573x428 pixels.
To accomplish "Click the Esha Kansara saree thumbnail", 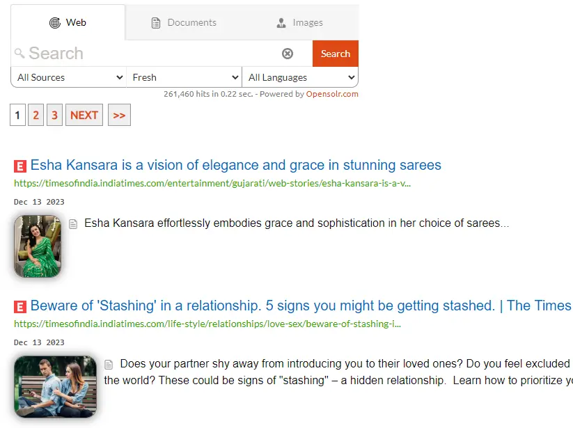I will [x=38, y=246].
